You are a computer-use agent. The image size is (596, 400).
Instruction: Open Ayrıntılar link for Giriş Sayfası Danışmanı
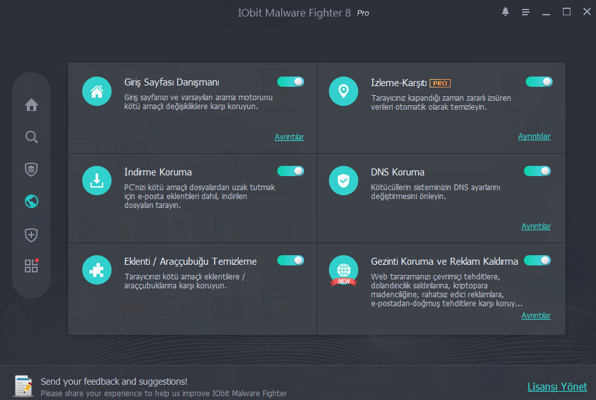(x=289, y=137)
